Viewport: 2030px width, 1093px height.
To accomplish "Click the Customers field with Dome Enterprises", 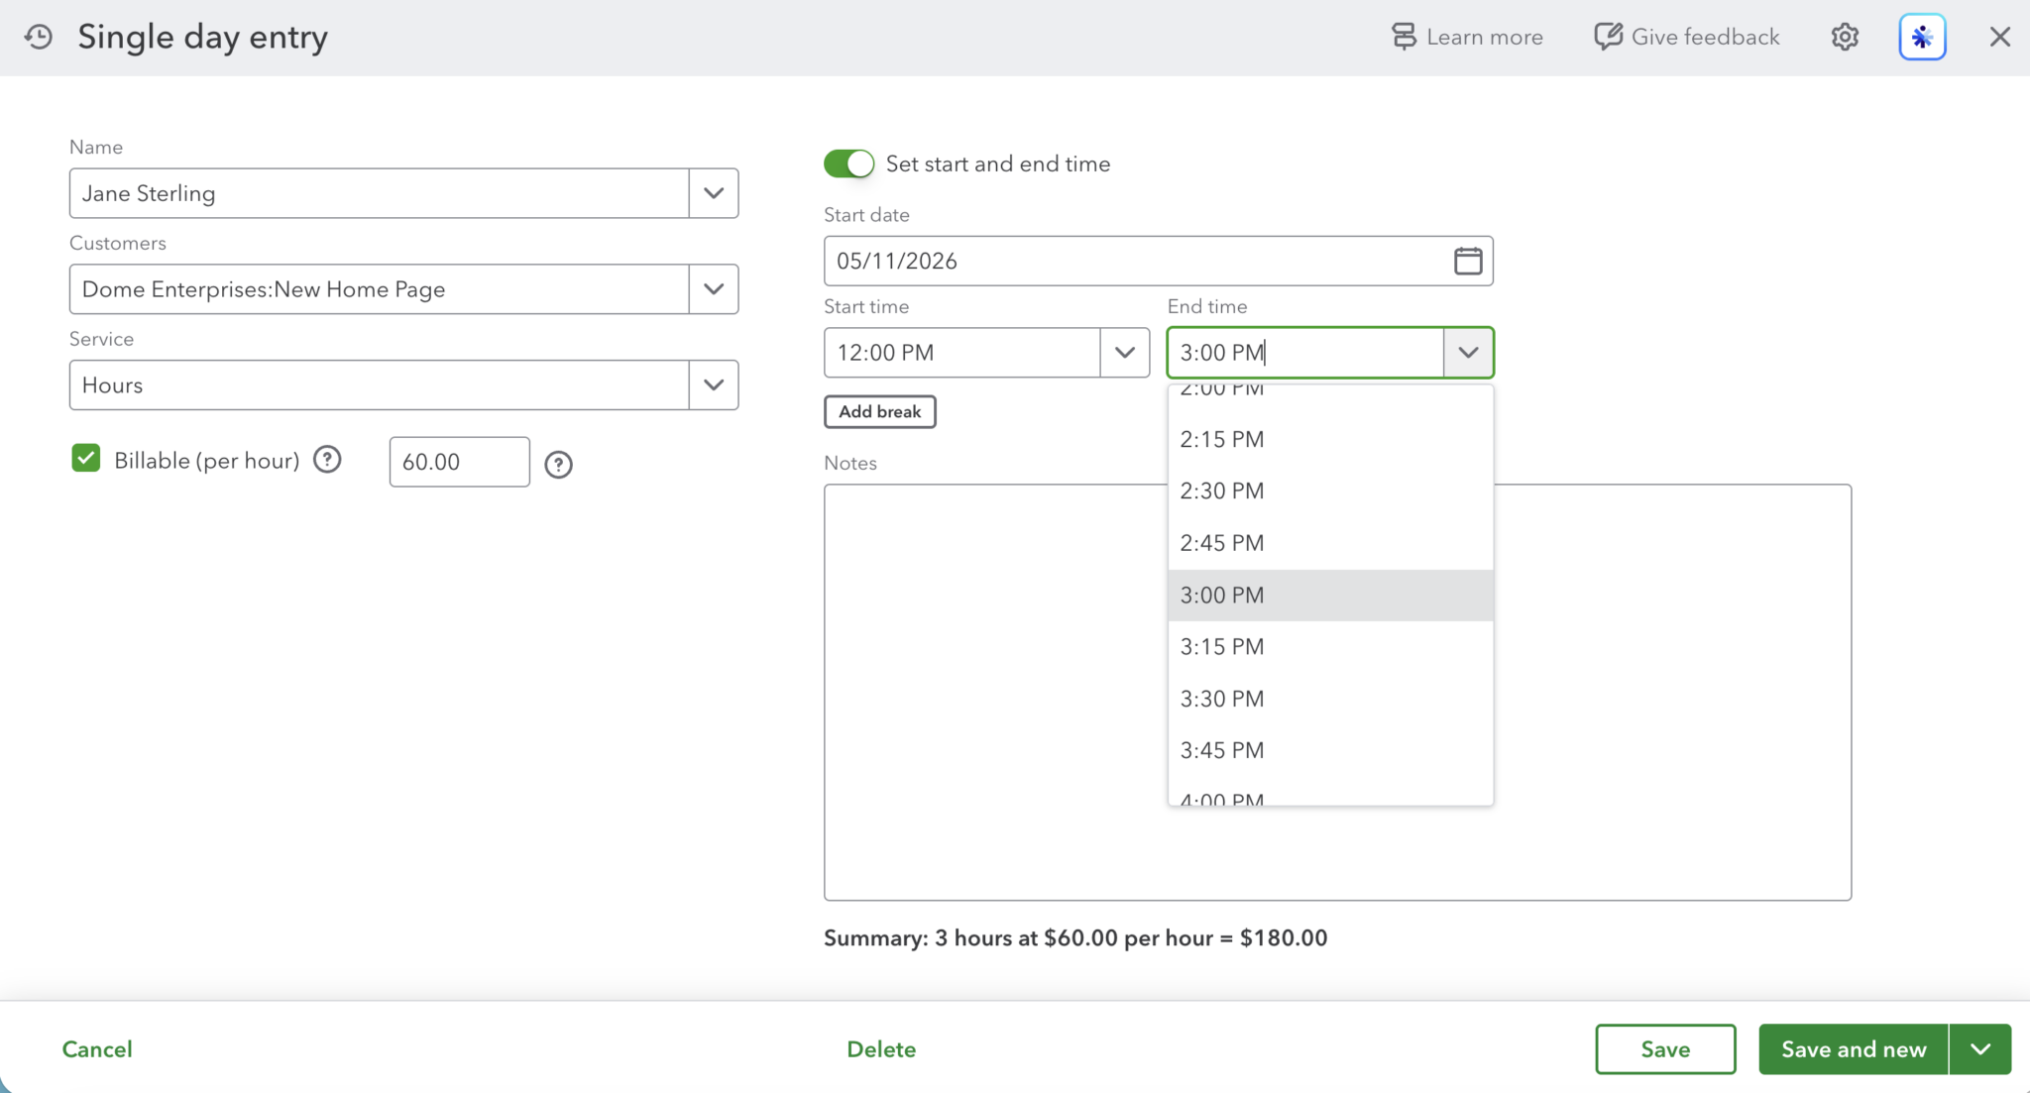I will tap(380, 289).
